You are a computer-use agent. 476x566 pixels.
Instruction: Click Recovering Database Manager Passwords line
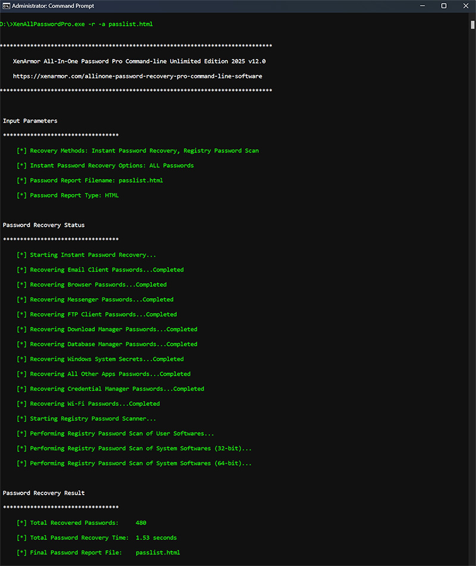tap(107, 344)
